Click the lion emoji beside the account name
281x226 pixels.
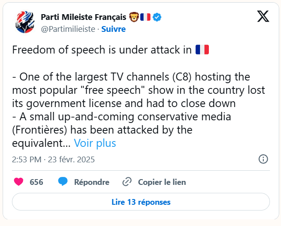(133, 17)
